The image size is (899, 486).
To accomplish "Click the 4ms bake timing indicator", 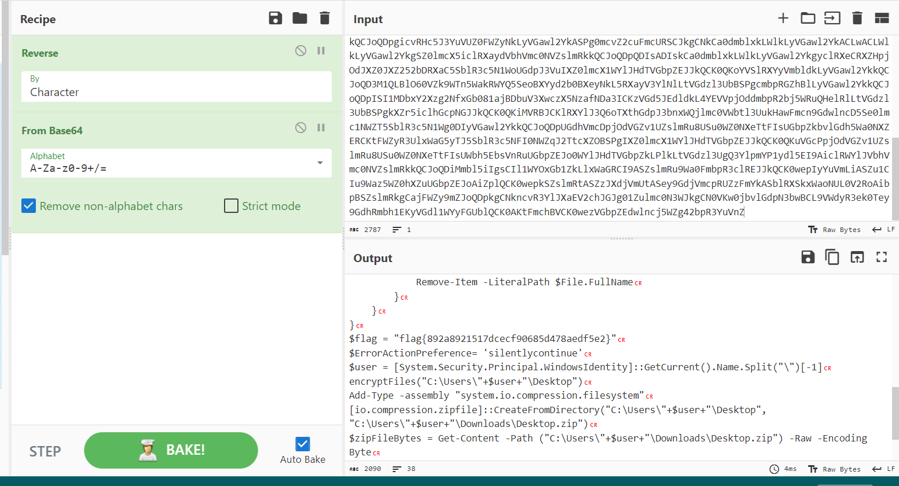I will [783, 469].
